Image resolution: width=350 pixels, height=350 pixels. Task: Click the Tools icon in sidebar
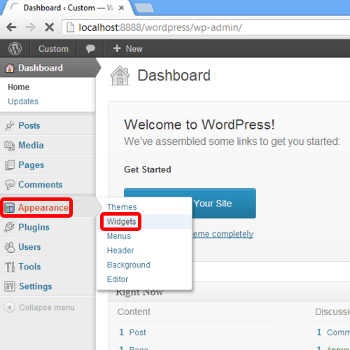pyautogui.click(x=10, y=267)
